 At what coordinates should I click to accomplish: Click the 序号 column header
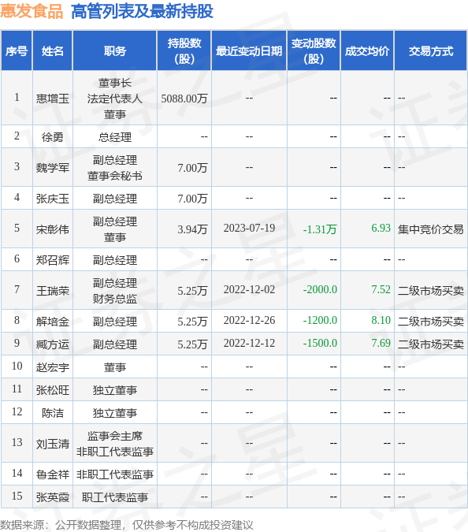(x=17, y=51)
